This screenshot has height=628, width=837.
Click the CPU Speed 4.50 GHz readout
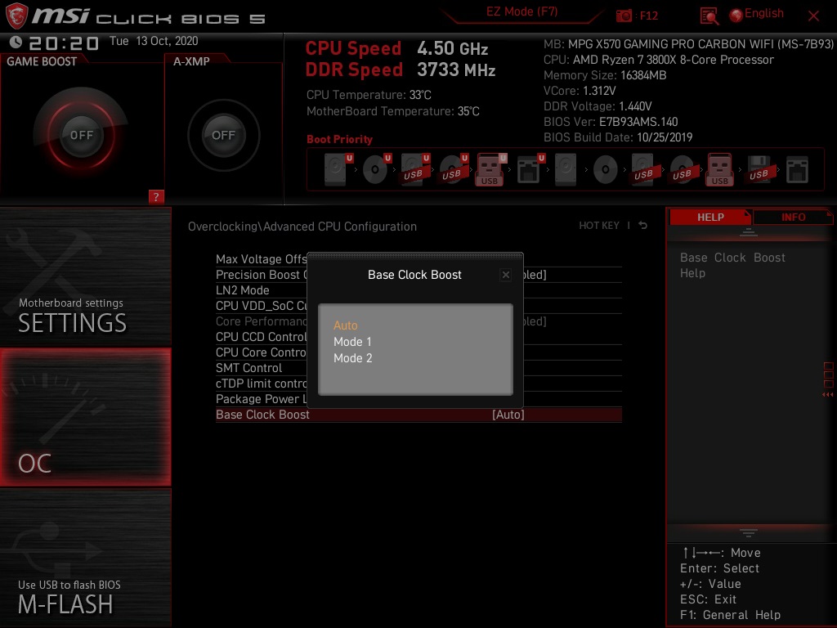coord(396,48)
